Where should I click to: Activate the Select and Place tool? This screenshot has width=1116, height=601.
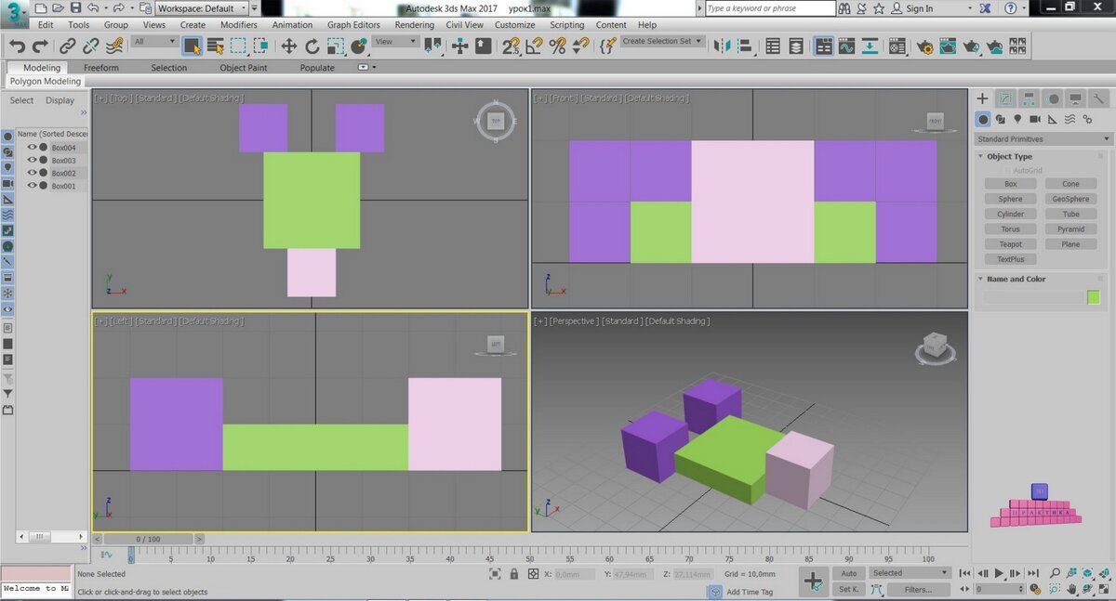(359, 46)
